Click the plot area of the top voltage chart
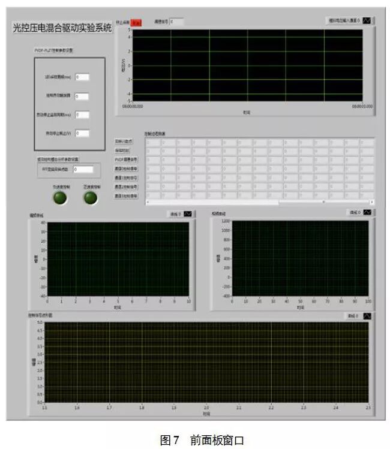Screen dimensions: 390x449 [248, 65]
